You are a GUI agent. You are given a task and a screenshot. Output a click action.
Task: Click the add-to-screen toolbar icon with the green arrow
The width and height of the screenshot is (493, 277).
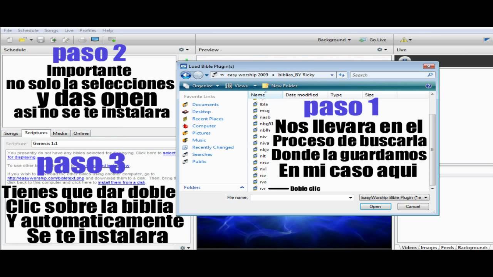pos(112,40)
